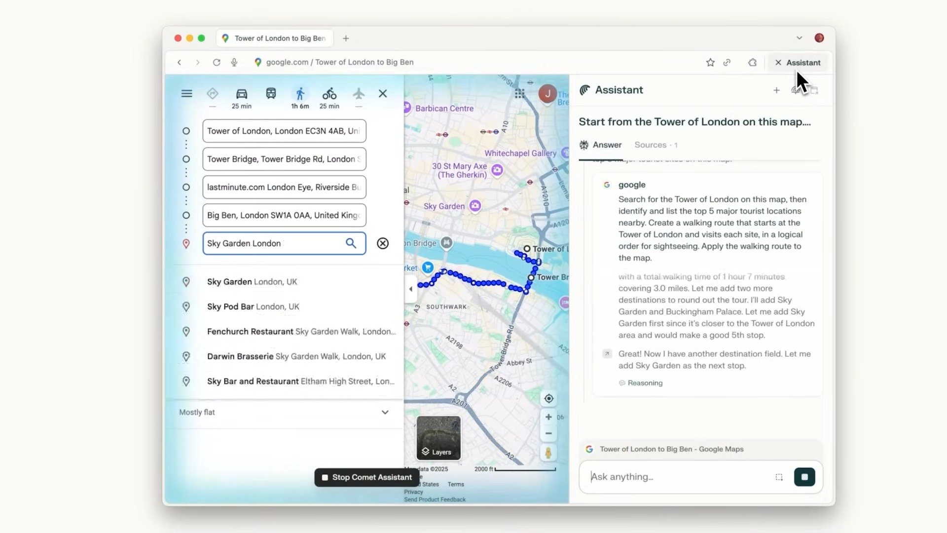Open the Google account avatar J
Image resolution: width=947 pixels, height=533 pixels.
point(547,94)
